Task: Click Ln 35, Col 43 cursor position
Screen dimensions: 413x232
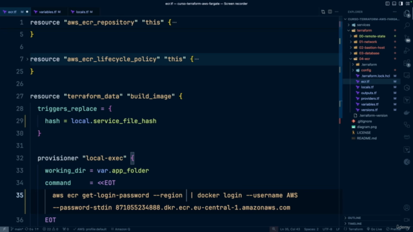Action: [290, 229]
